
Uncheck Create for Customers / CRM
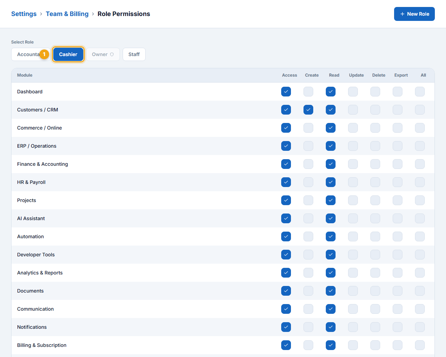click(x=308, y=110)
